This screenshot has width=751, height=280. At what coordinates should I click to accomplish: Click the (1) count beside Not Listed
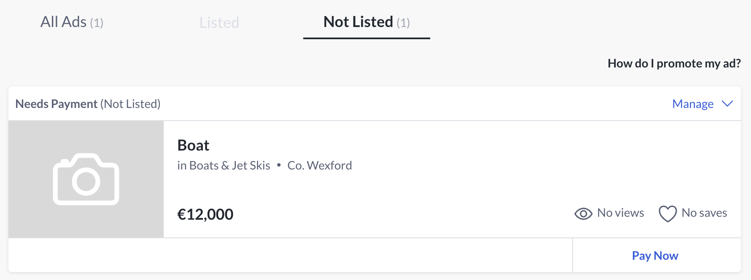click(x=403, y=23)
